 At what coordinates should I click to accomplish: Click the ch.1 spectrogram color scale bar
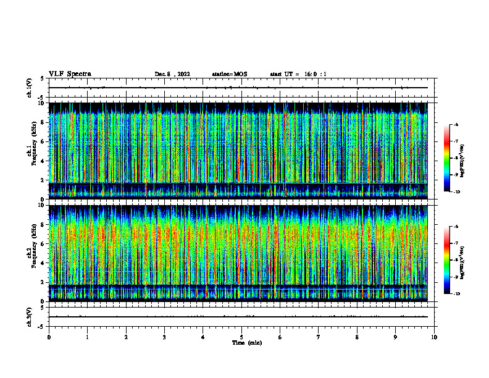pyautogui.click(x=446, y=158)
